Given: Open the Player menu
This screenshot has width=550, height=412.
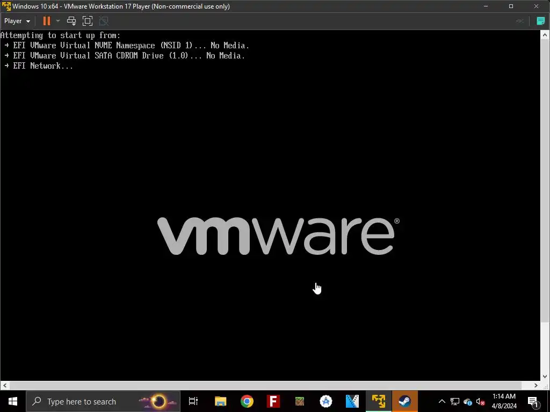Looking at the screenshot, I should [17, 21].
